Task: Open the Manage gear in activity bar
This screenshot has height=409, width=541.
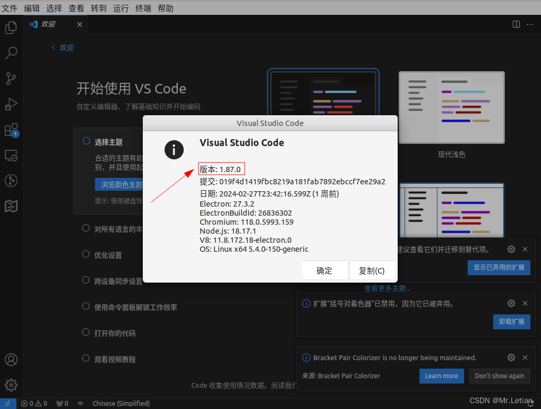Action: 11,385
